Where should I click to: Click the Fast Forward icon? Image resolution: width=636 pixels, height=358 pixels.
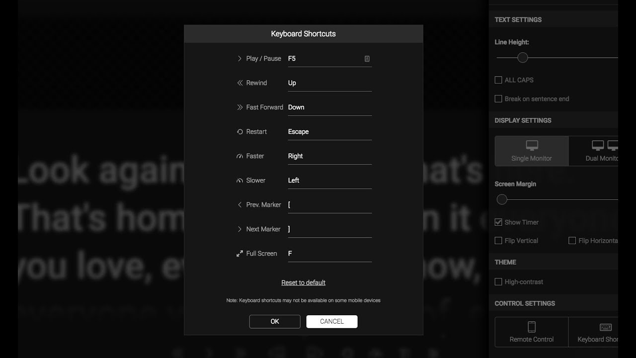[239, 107]
